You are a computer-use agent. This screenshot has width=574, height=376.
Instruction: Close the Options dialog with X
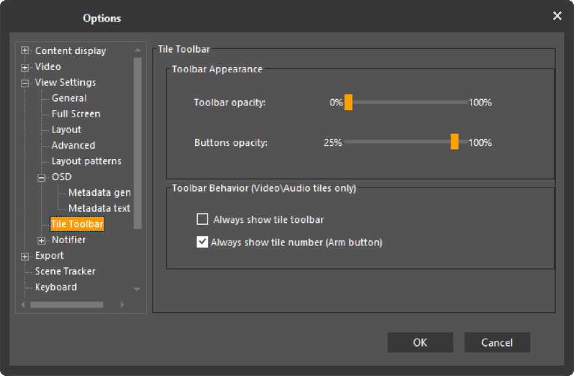557,16
